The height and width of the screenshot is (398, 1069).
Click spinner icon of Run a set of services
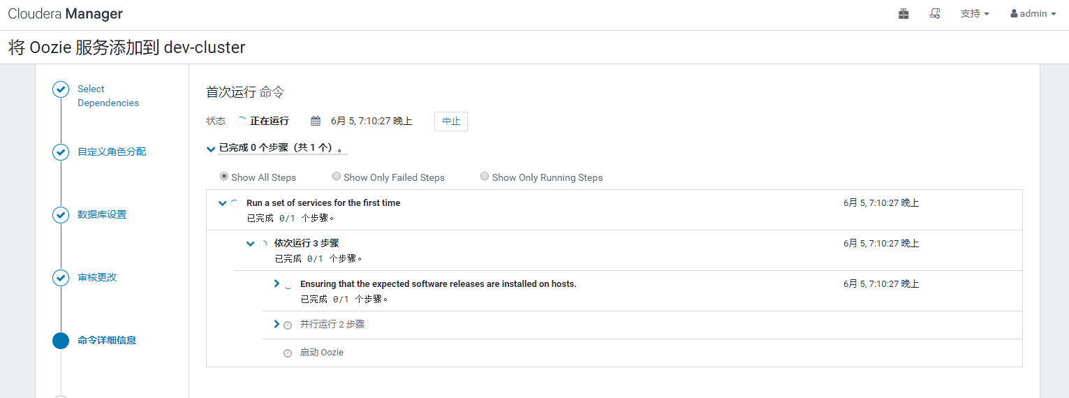[x=235, y=203]
